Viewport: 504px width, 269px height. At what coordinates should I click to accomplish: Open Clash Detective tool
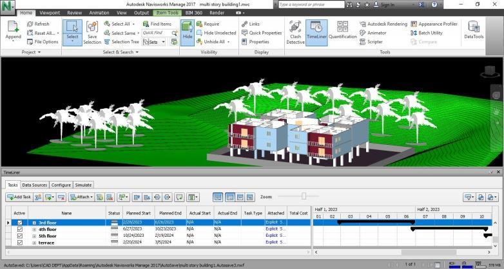coord(295,32)
